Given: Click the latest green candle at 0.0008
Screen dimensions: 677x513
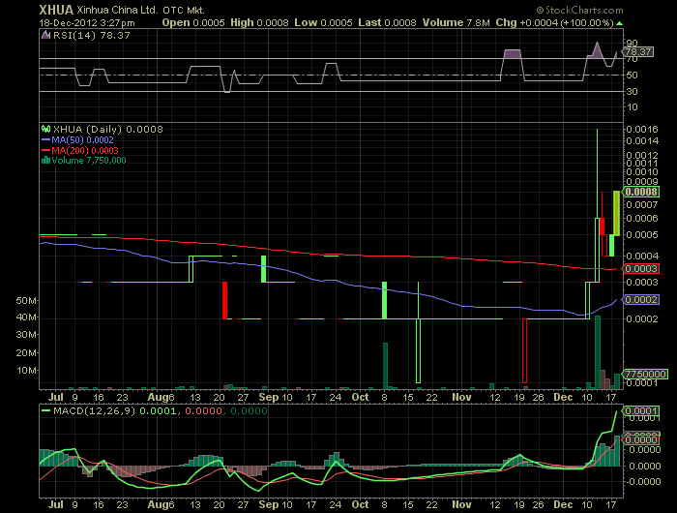Looking at the screenshot, I should coord(617,214).
